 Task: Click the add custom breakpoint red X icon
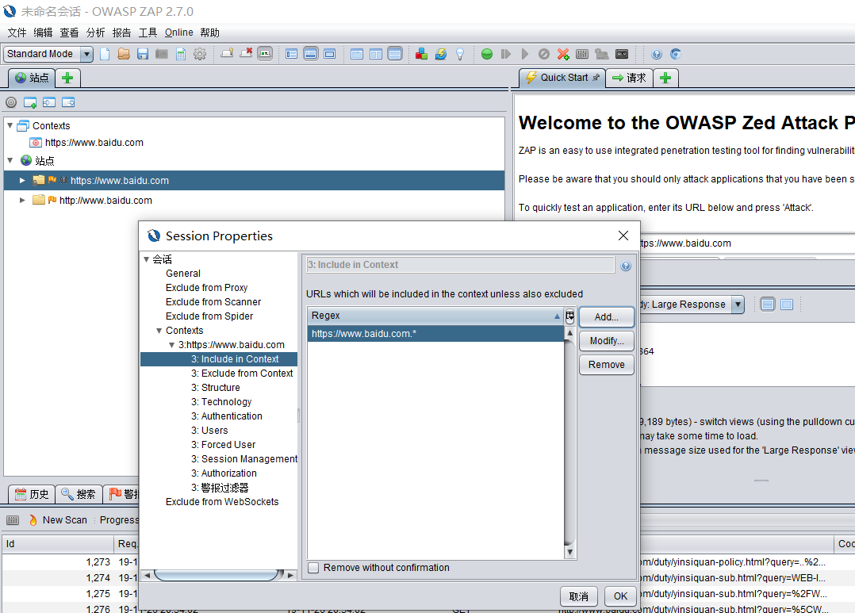click(563, 54)
